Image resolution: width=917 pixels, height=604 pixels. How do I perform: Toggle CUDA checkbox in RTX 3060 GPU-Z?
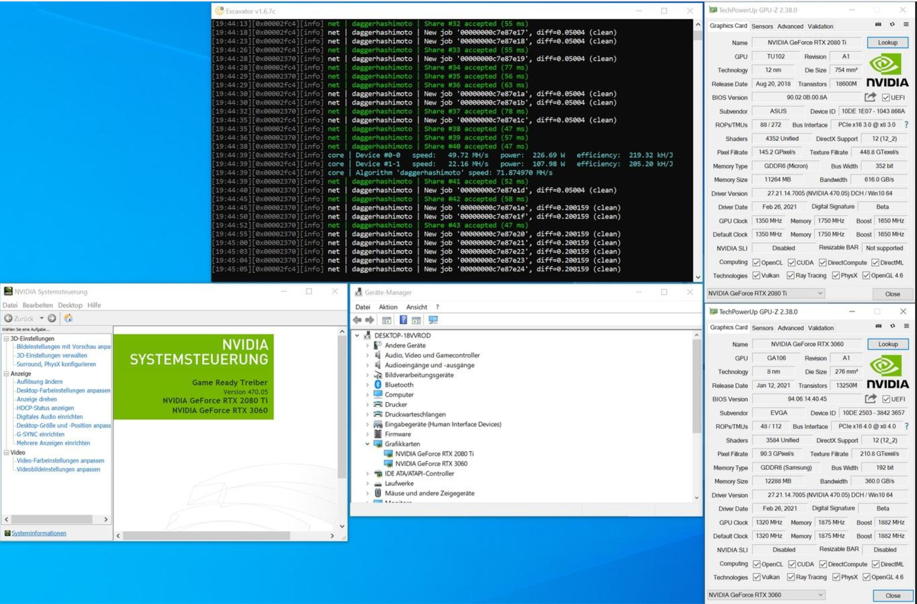(x=792, y=564)
